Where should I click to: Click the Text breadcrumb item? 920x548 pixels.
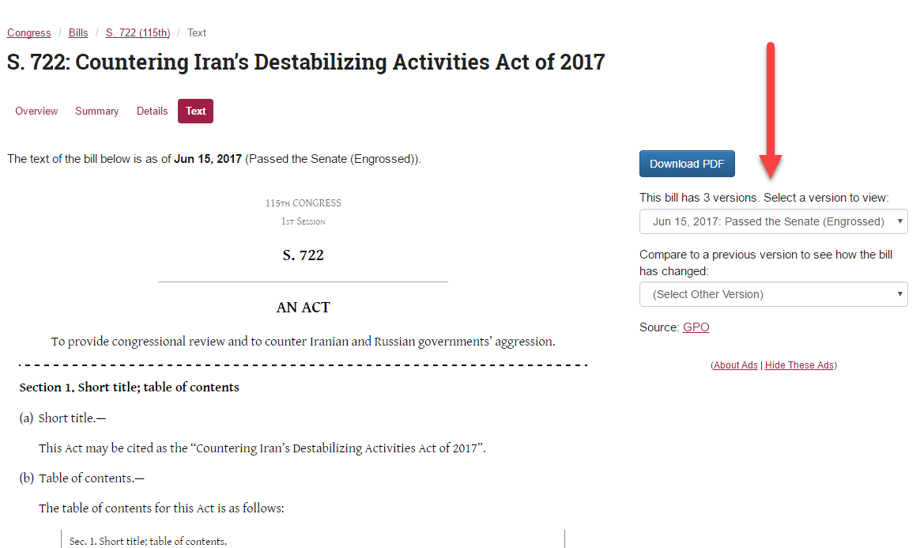click(x=197, y=33)
